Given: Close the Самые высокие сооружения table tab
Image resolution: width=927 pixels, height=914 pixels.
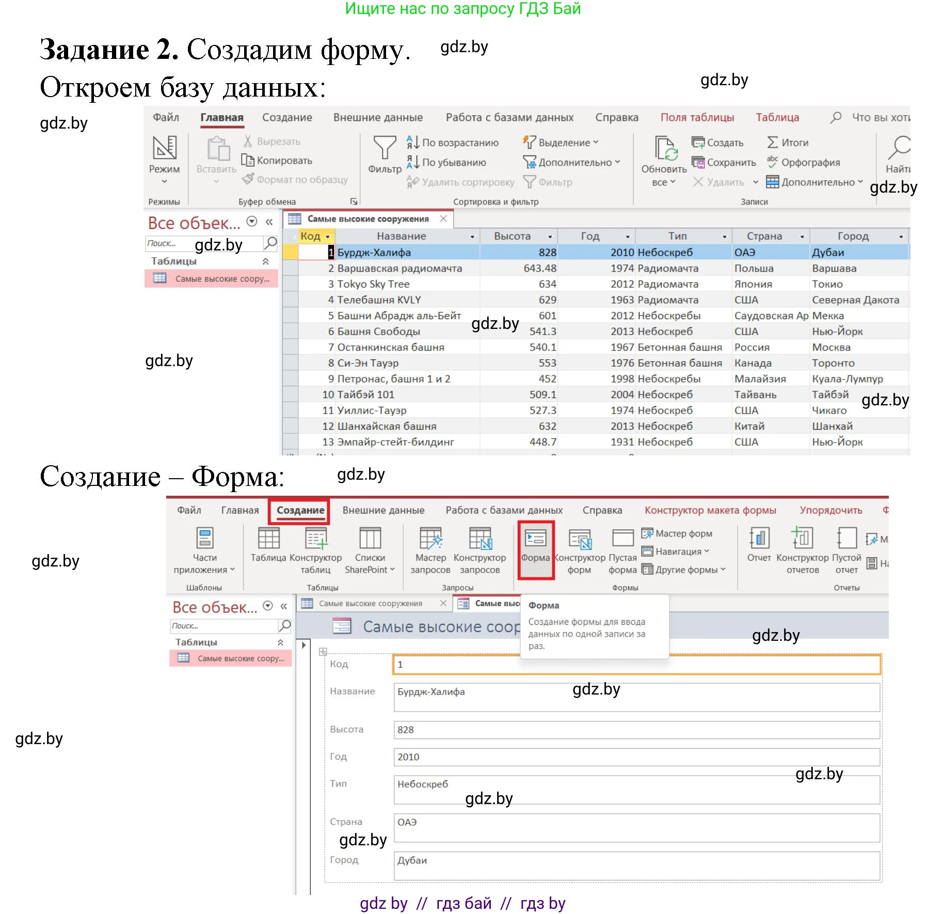Looking at the screenshot, I should coord(443,219).
